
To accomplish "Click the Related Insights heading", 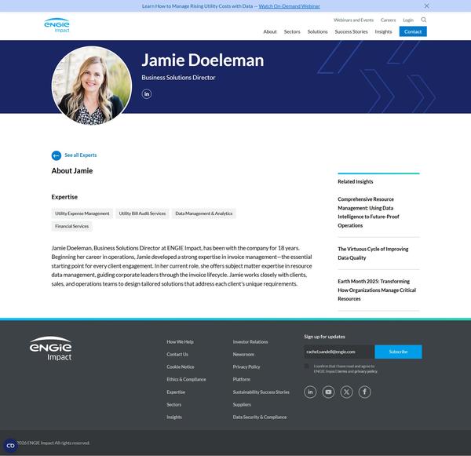I will click(356, 182).
